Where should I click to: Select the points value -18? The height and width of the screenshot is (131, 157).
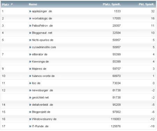click(x=152, y=126)
